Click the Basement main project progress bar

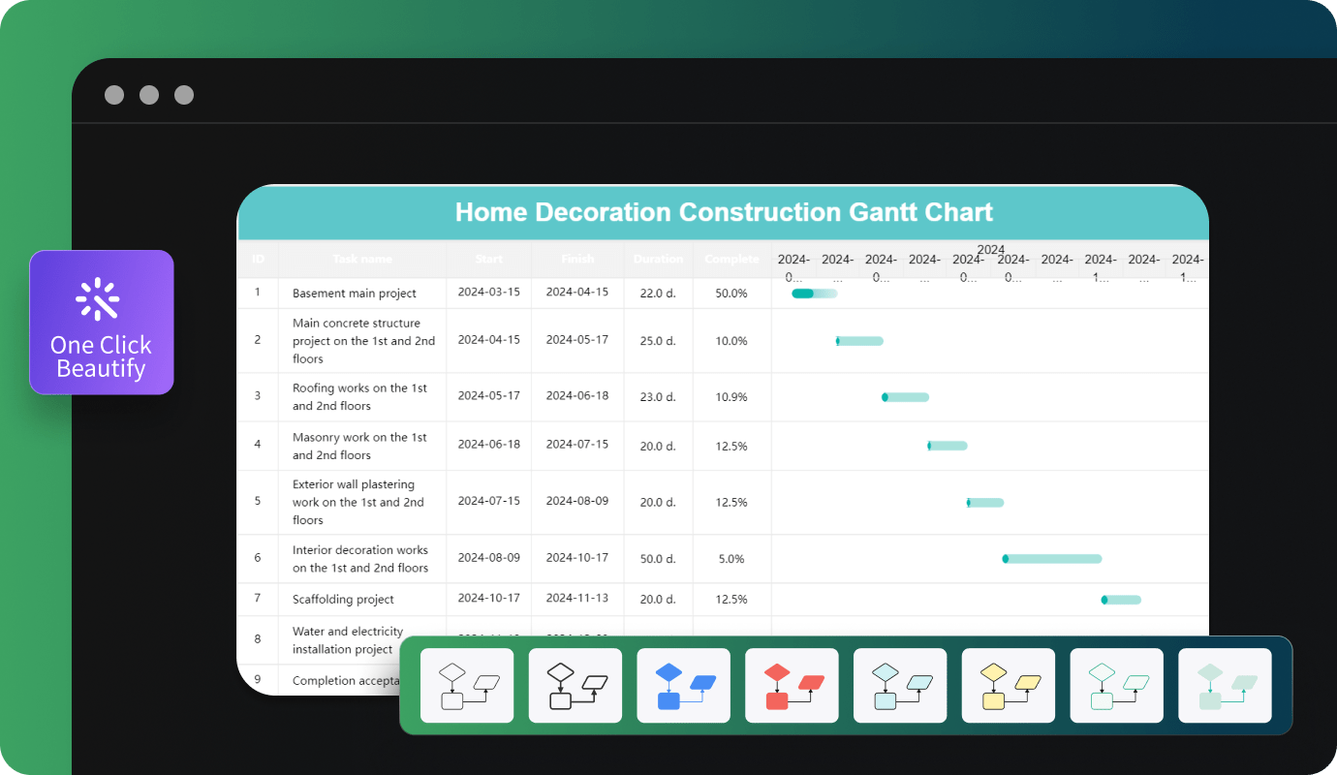point(814,292)
